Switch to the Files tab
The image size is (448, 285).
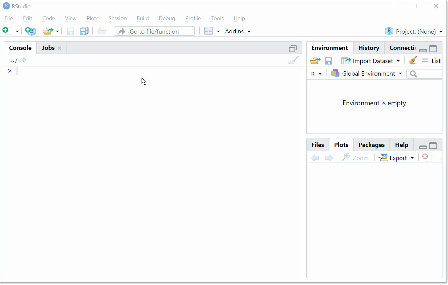pos(317,145)
